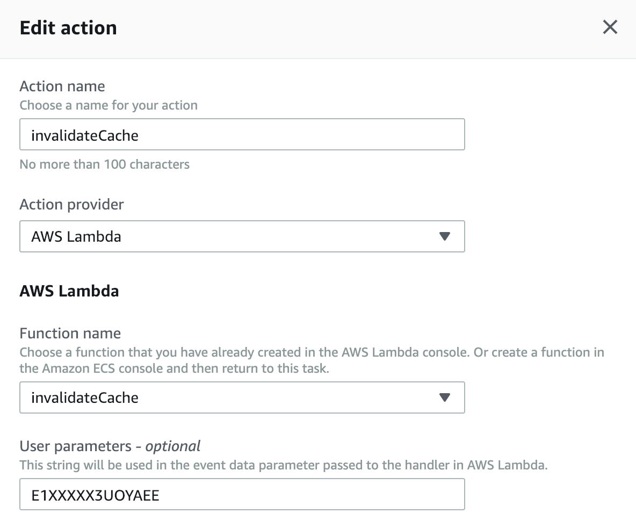Click the event data parameter help text
Viewport: 636px width, 521px height.
pos(283,465)
